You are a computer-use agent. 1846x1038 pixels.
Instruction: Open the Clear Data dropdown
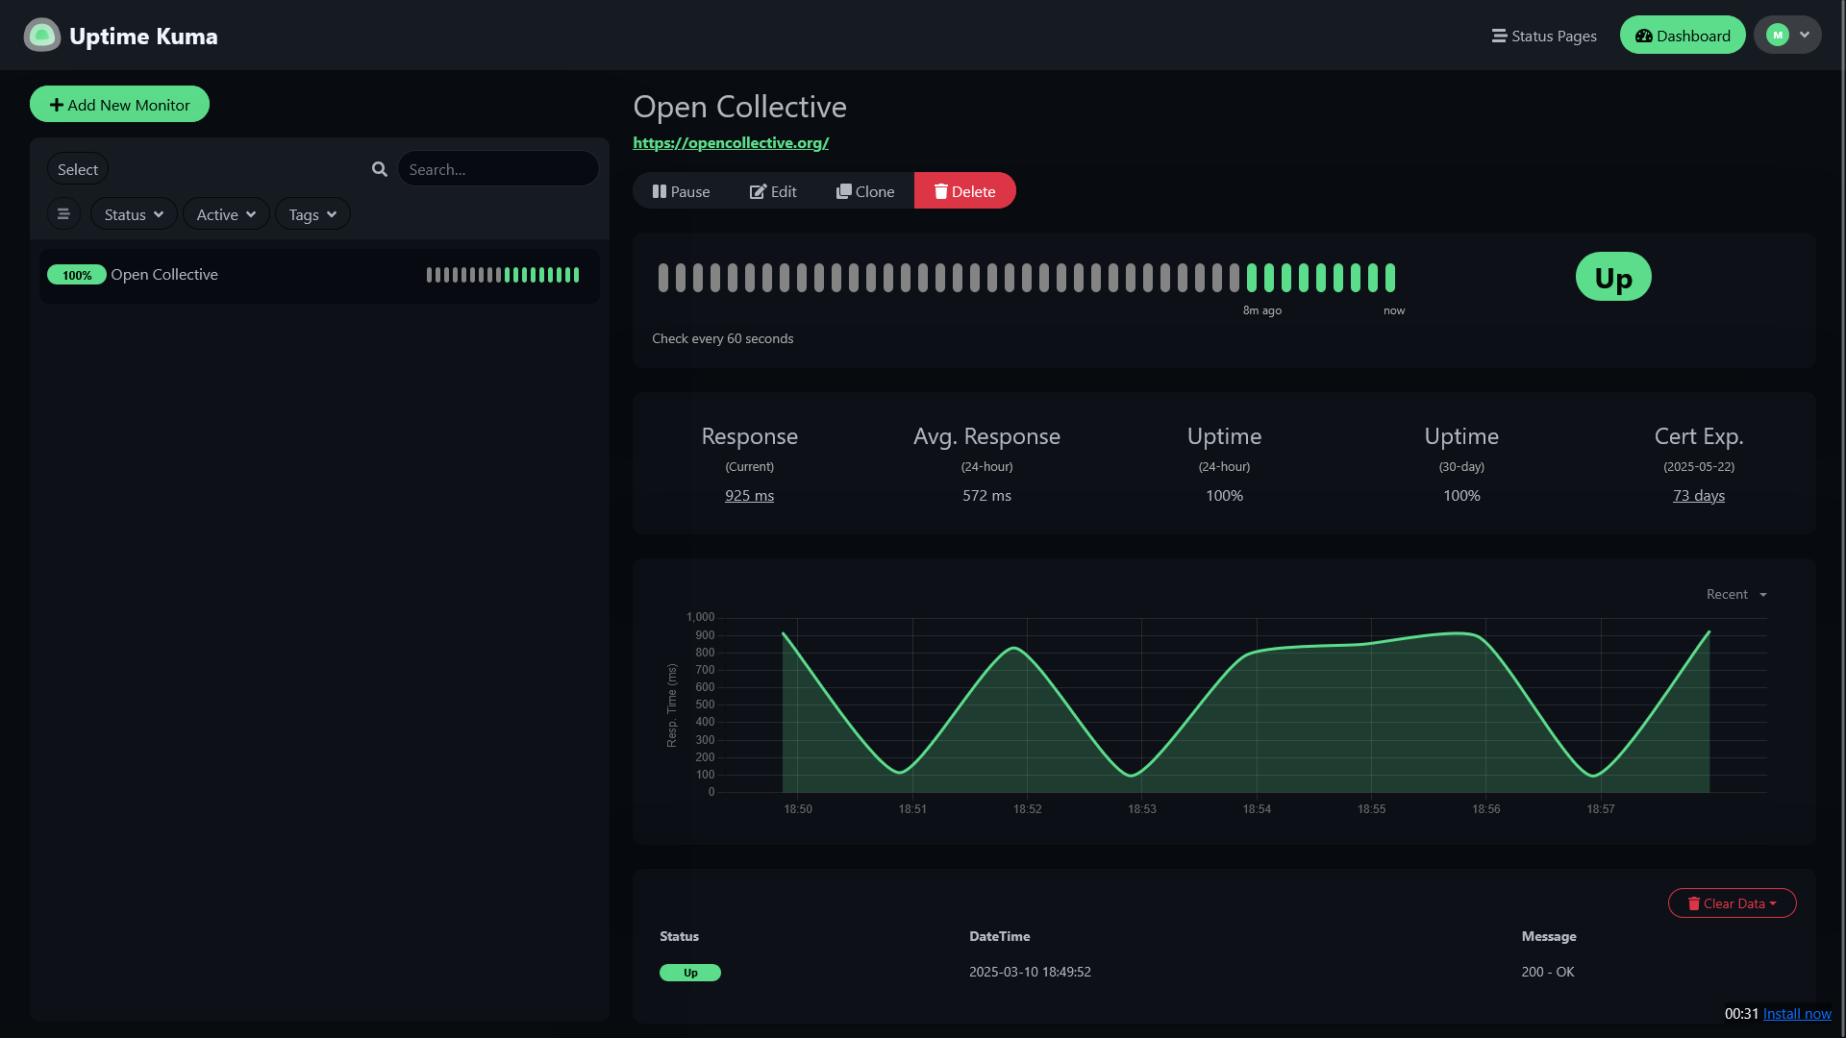tap(1733, 903)
